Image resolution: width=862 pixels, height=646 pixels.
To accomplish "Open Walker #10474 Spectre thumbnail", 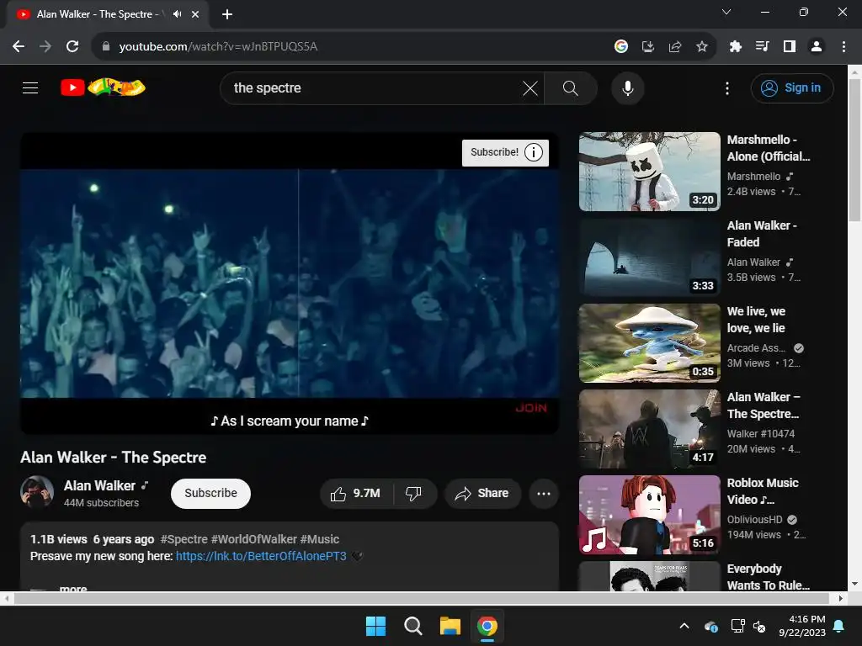I will point(649,429).
